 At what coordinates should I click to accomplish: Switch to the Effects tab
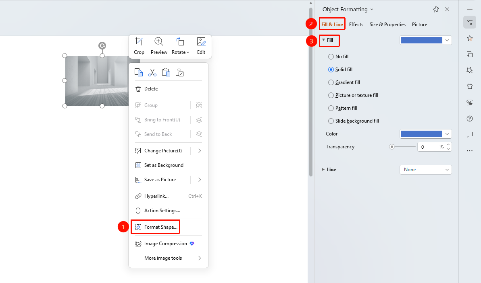[x=356, y=25]
